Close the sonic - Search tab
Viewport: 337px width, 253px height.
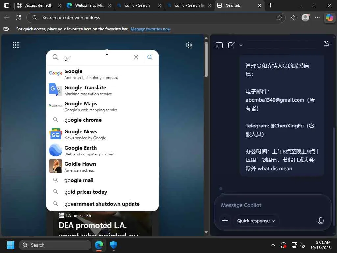pos(160,5)
